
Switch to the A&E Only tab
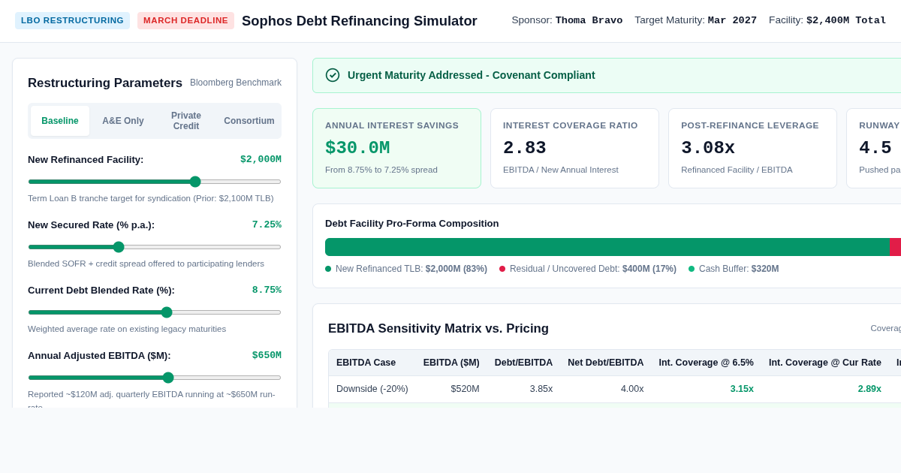pyautogui.click(x=123, y=121)
